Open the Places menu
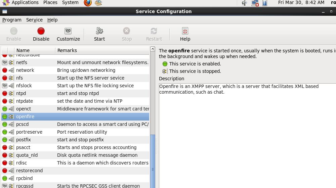 [x=50, y=3]
